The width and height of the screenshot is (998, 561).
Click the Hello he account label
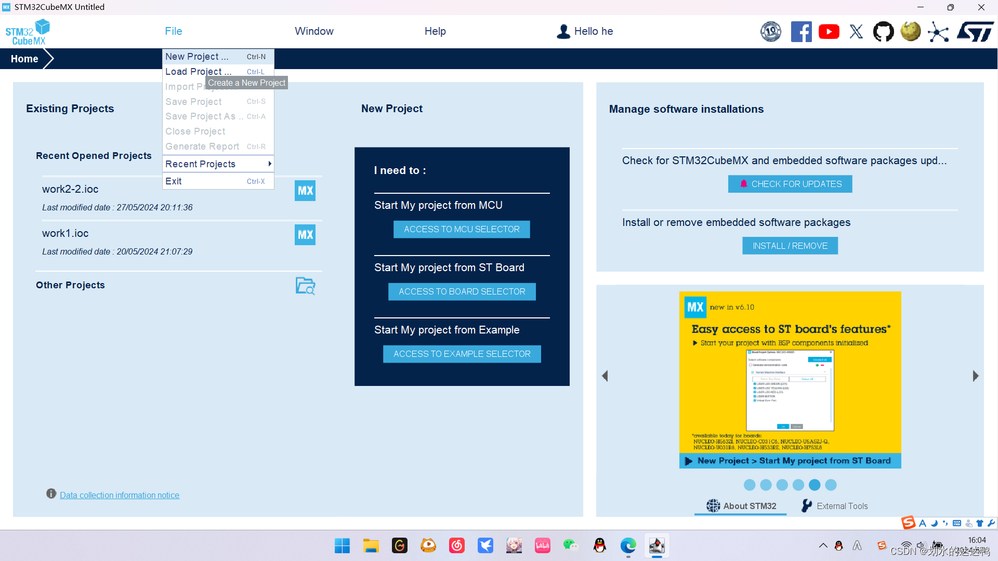[x=594, y=32]
